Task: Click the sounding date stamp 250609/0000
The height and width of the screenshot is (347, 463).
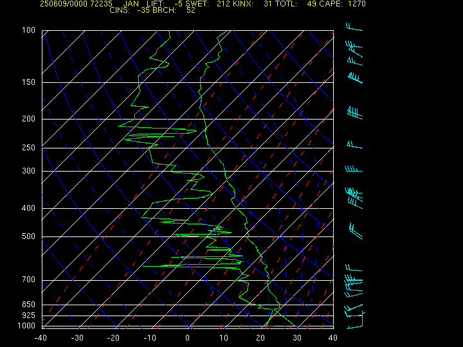Action: [x=64, y=4]
